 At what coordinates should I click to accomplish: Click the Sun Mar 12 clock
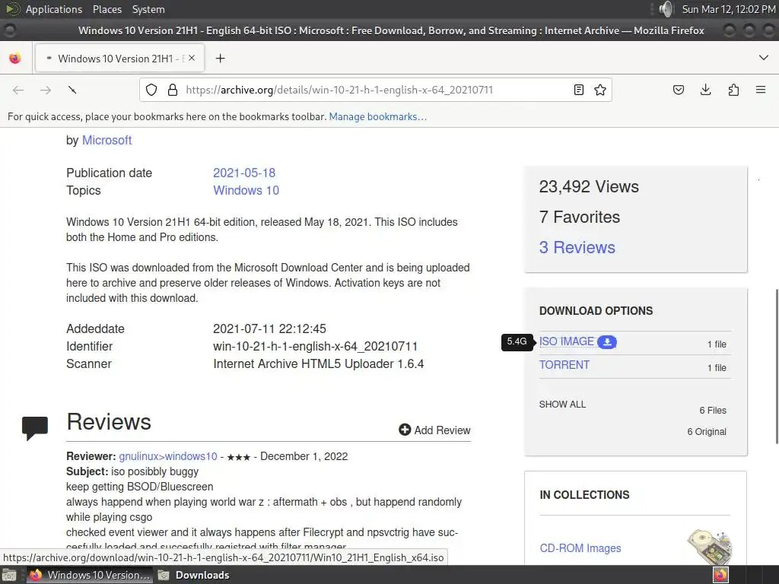pyautogui.click(x=729, y=9)
